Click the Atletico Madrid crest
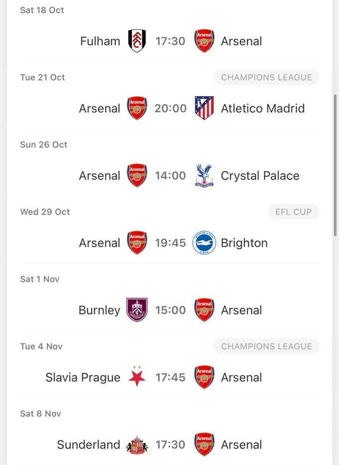The height and width of the screenshot is (465, 339). (x=204, y=108)
